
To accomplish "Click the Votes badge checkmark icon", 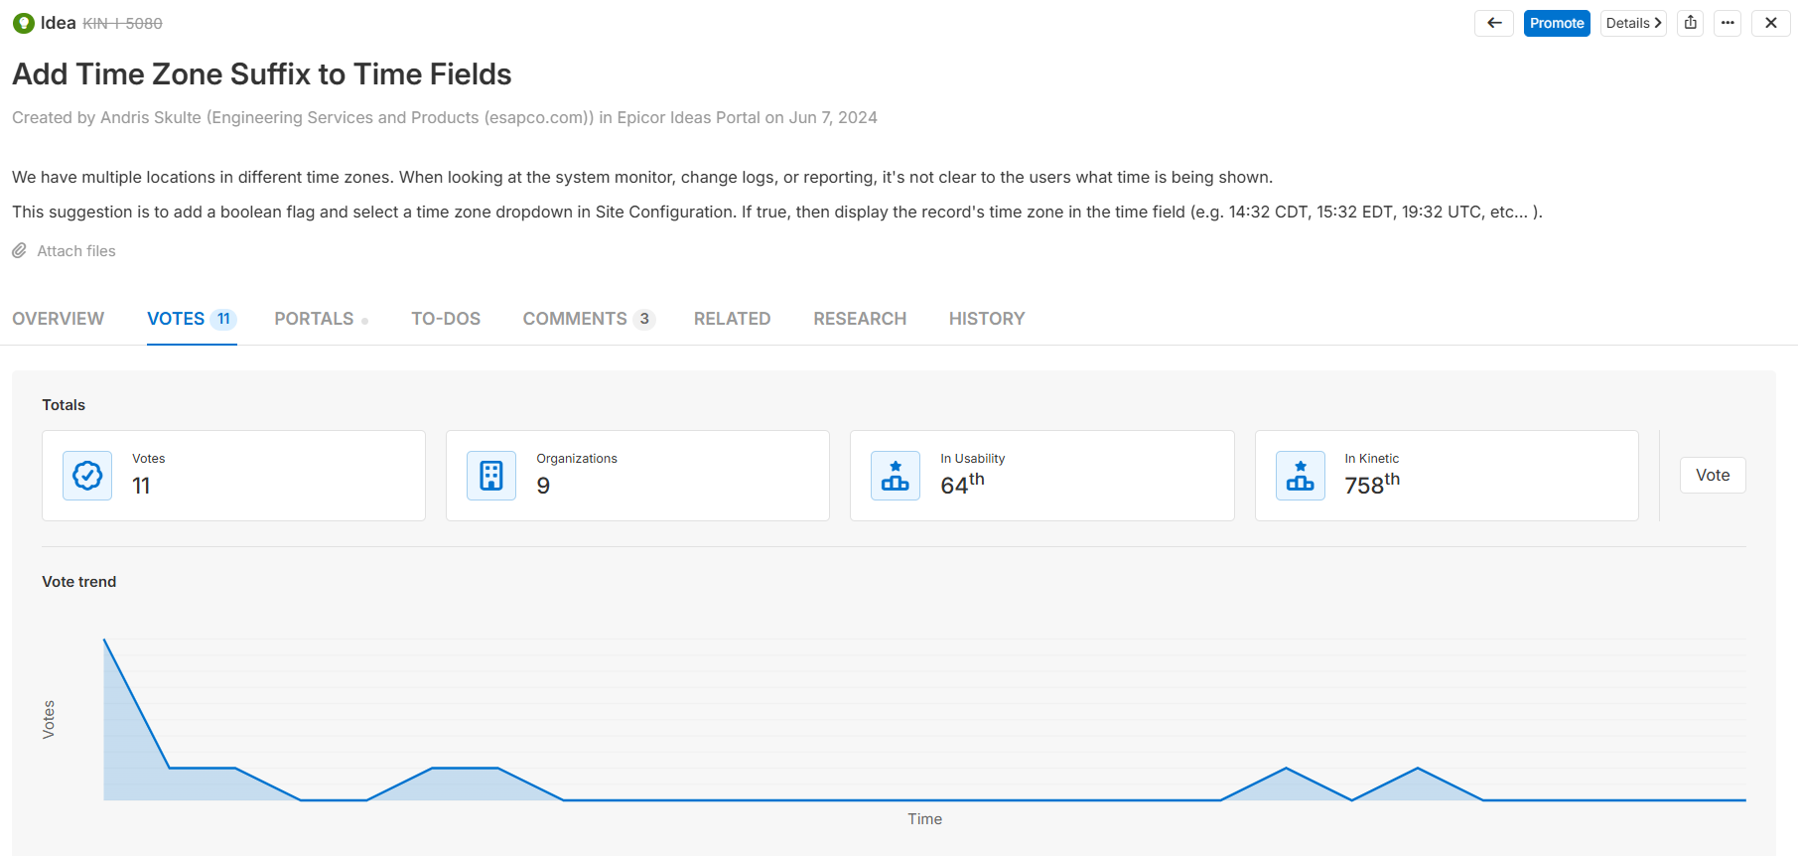I will click(87, 476).
